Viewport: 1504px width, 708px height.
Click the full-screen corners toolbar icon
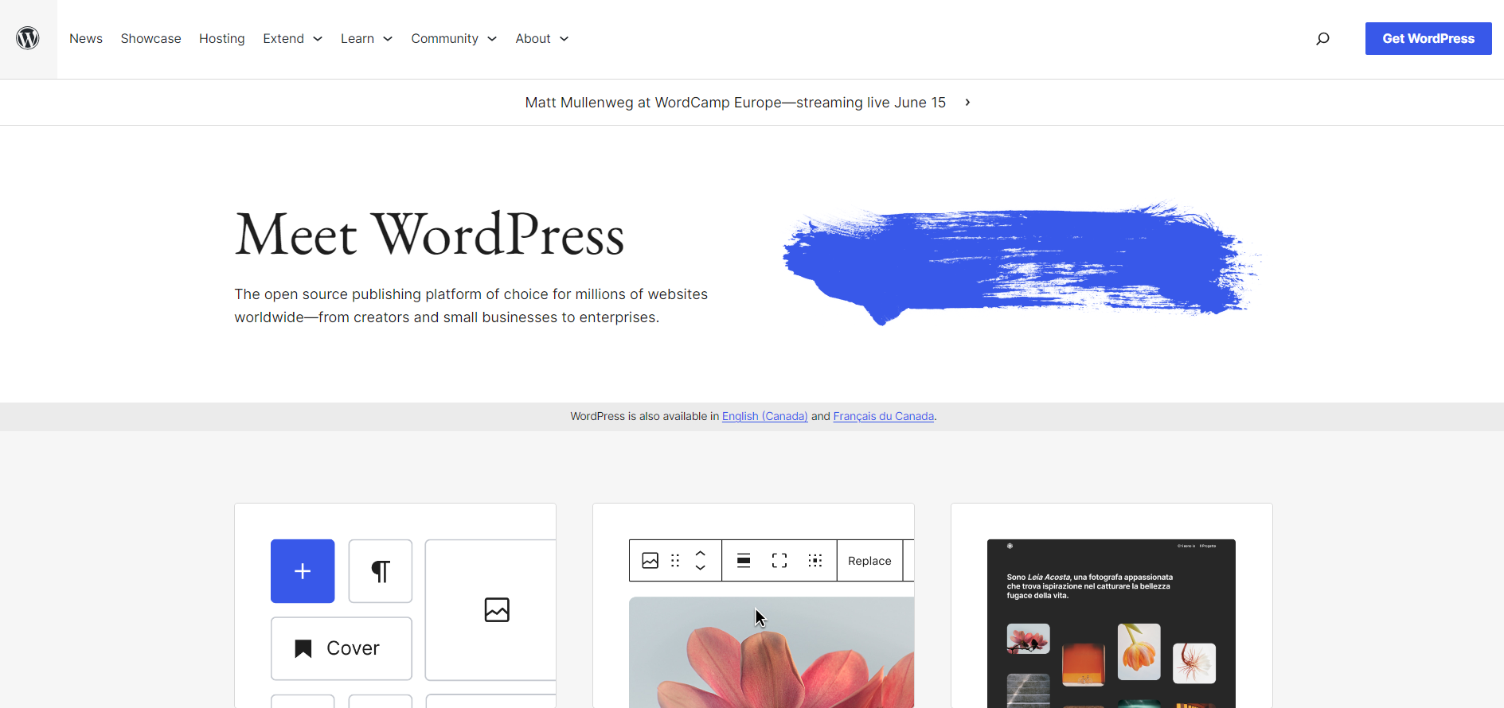coord(779,561)
